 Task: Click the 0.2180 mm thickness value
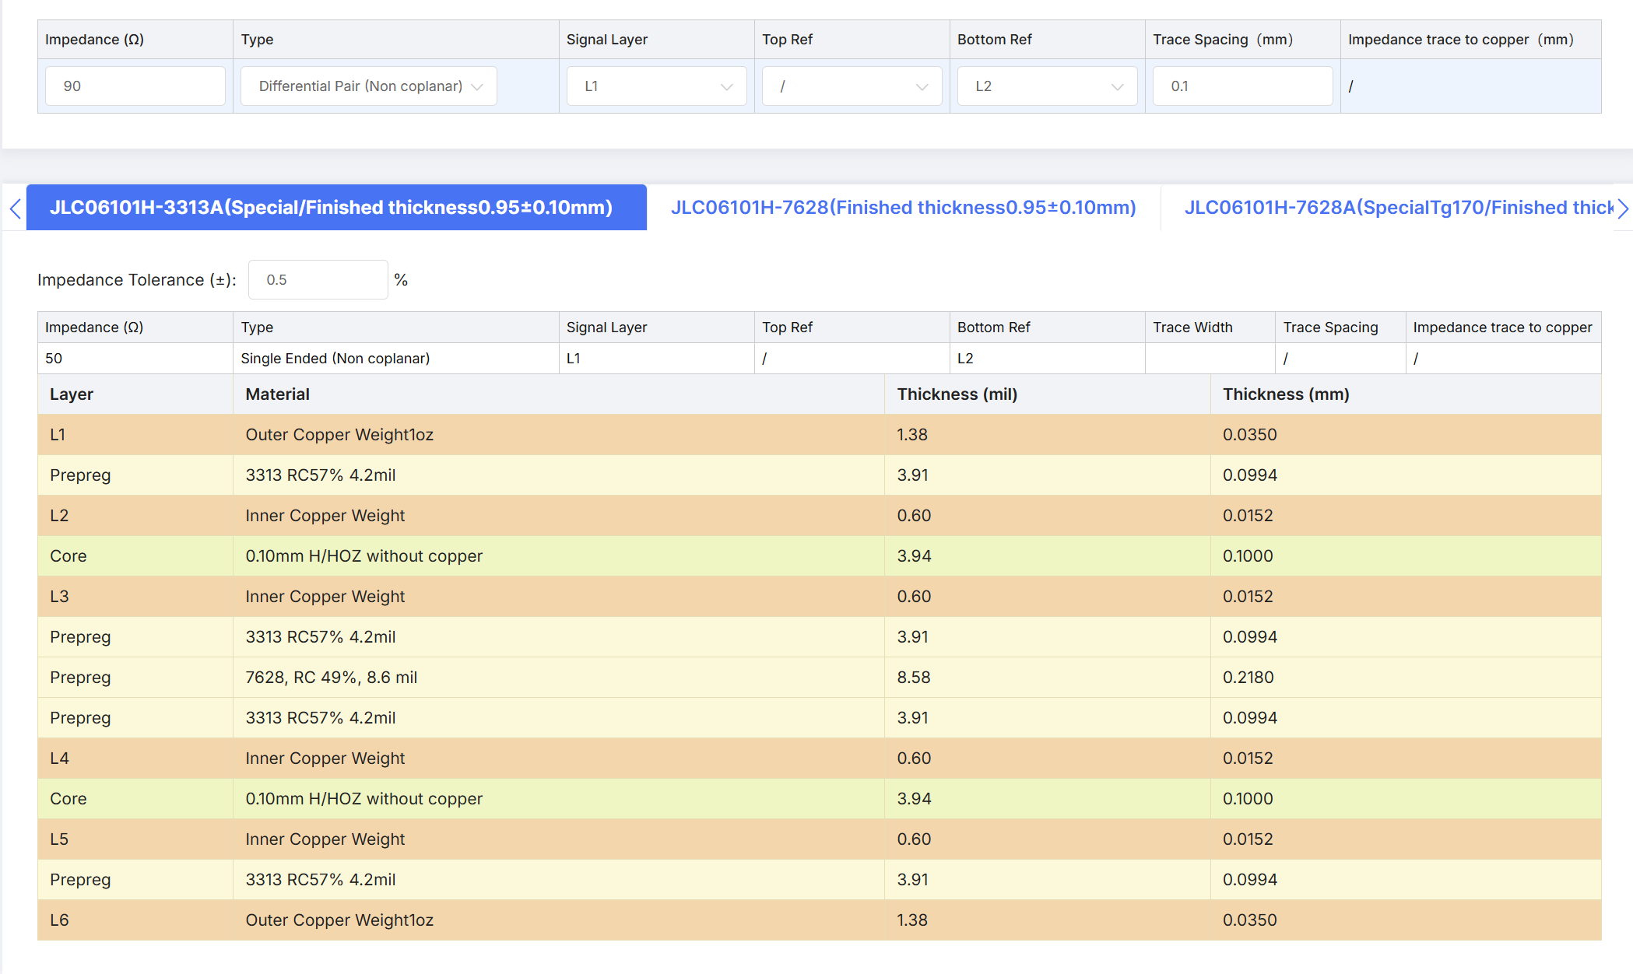[1248, 678]
